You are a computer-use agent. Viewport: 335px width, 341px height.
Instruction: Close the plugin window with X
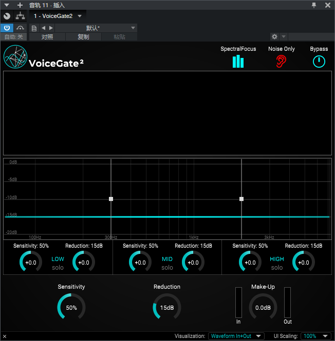point(328,5)
